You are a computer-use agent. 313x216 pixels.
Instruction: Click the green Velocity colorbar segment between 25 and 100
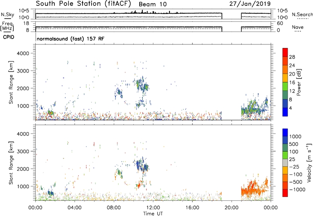pyautogui.click(x=285, y=155)
